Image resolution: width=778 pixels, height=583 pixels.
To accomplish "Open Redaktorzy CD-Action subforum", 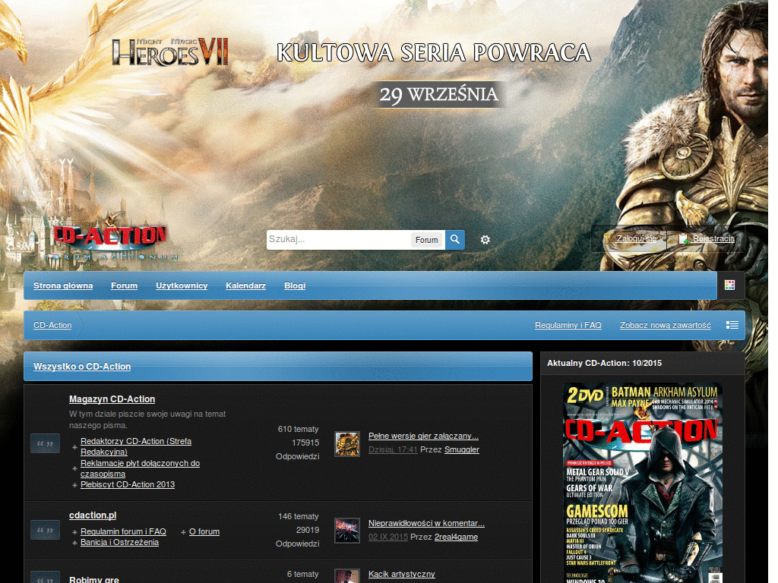I will (136, 446).
